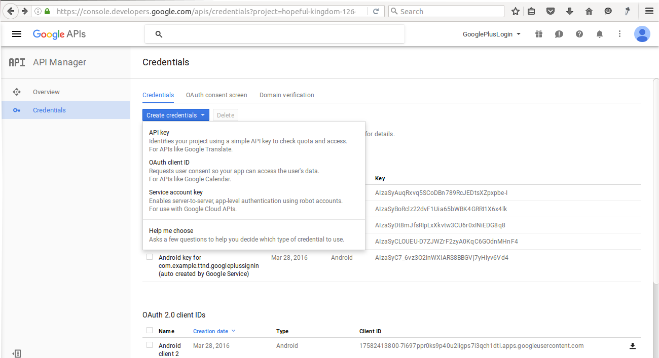This screenshot has height=358, width=659.
Task: Select Help me choose option
Action: pyautogui.click(x=254, y=235)
